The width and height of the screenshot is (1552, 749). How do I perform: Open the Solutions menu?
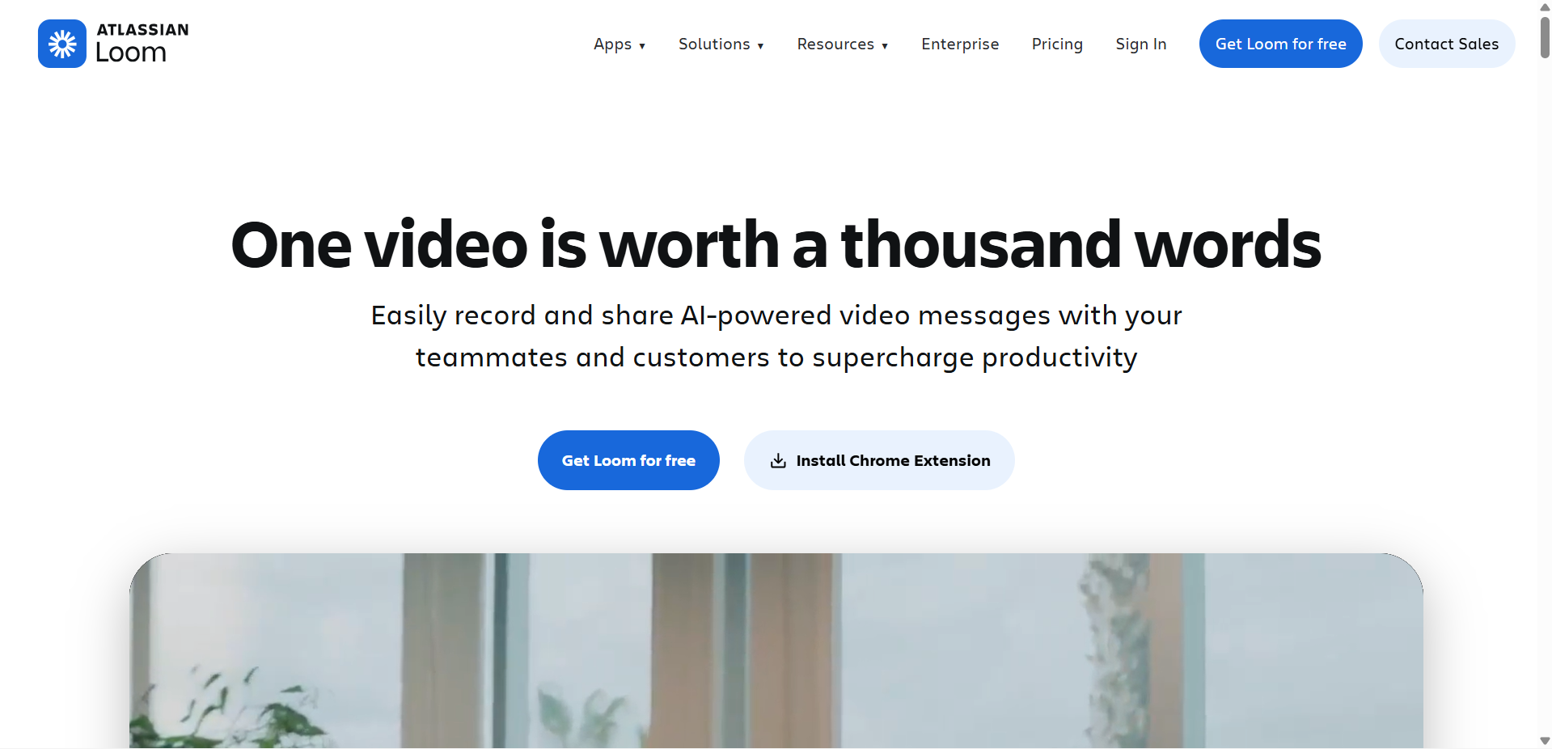(x=721, y=44)
